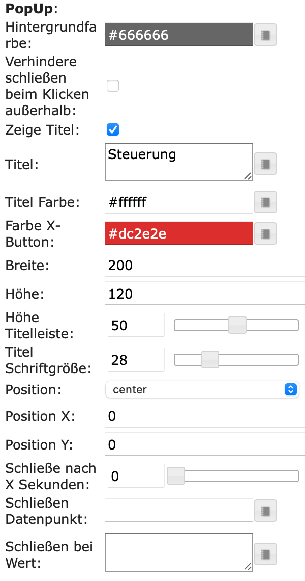Click the Titel Schriftgröße slider handle
Screen dimensions: 305x581
pos(209,360)
